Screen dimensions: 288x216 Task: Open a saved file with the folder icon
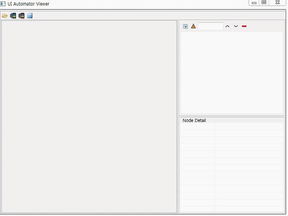pos(5,16)
